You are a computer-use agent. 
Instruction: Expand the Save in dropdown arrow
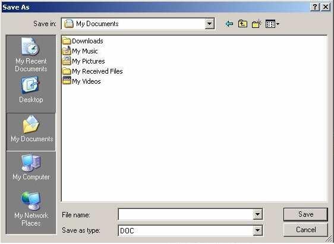pos(210,24)
